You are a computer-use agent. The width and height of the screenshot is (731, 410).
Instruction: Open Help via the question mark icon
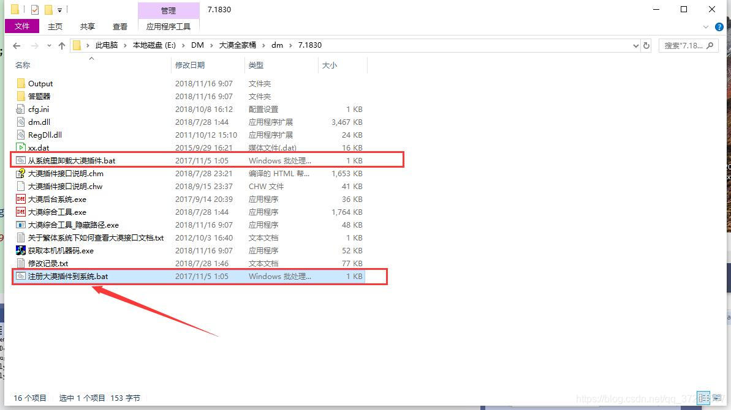pyautogui.click(x=719, y=27)
